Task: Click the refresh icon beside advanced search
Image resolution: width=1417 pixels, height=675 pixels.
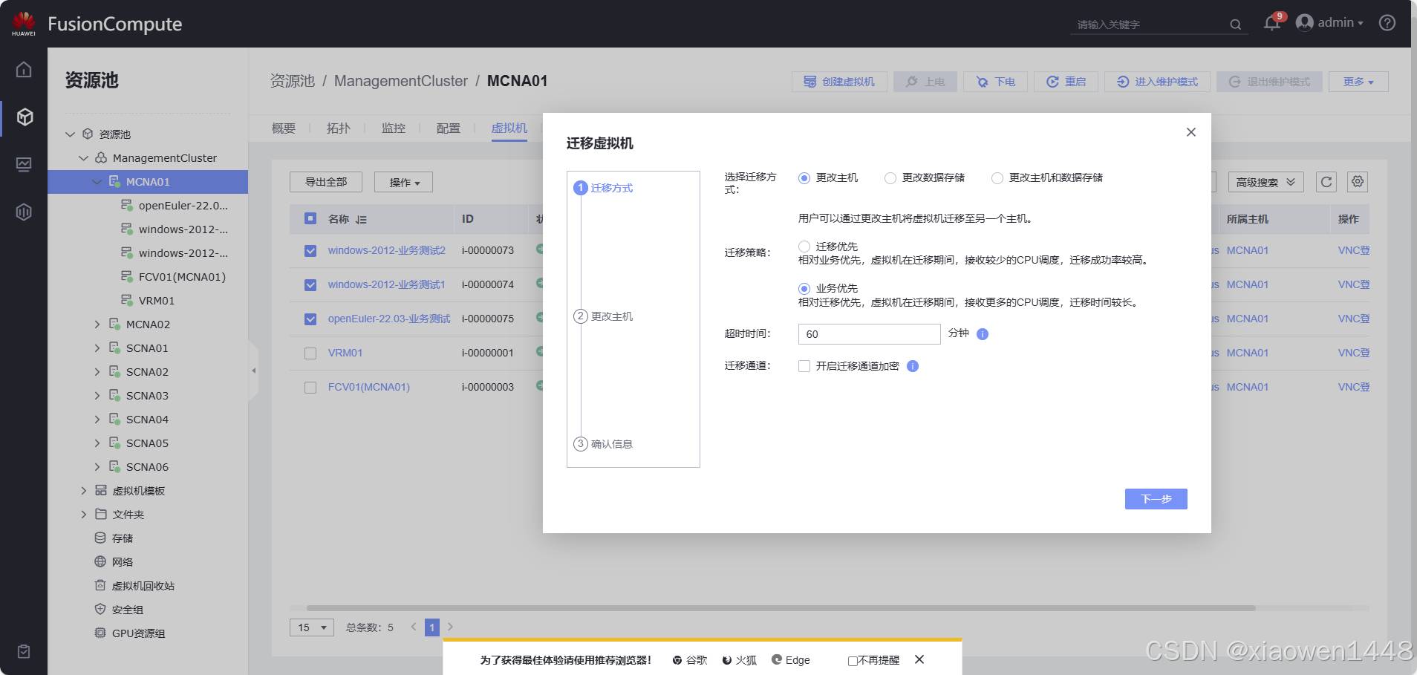Action: point(1326,182)
